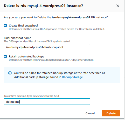This screenshot has width=125, height=120.
Task: Uncheck the Retain automated backups checkbox
Action: point(5,56)
